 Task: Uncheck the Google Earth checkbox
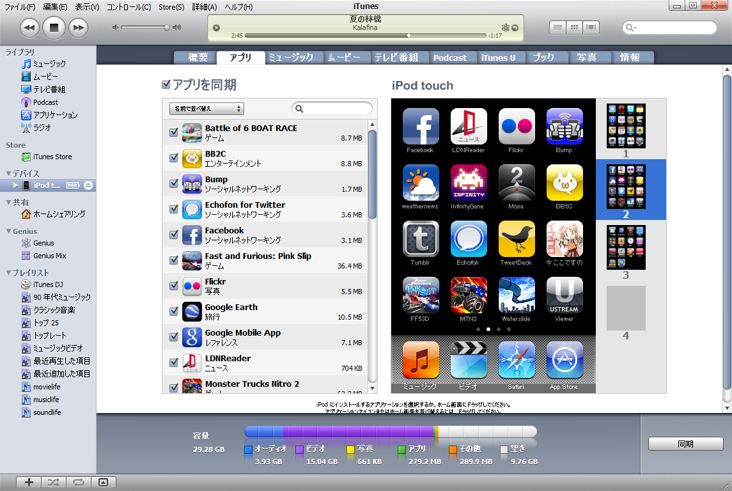point(174,311)
